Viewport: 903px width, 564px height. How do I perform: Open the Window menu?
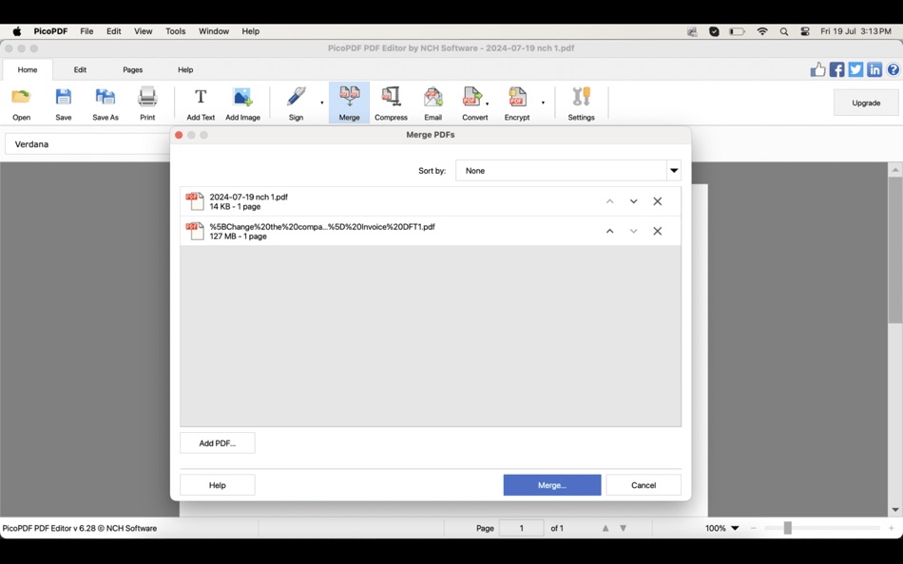click(214, 31)
